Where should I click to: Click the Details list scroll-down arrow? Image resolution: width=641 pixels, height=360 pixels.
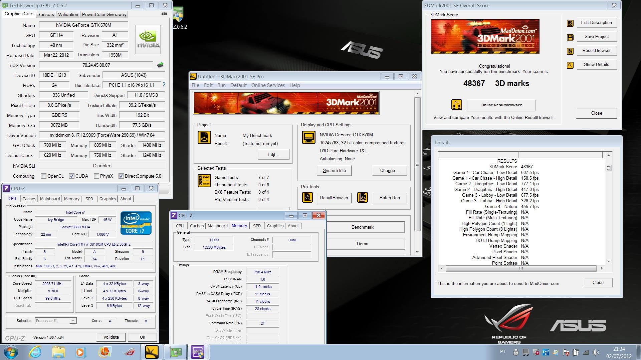coord(609,261)
